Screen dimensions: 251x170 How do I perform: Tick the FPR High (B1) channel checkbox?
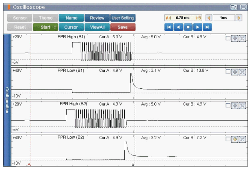point(228,38)
